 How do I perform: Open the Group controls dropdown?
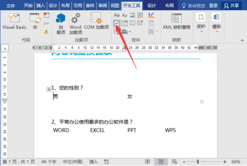click(x=153, y=32)
